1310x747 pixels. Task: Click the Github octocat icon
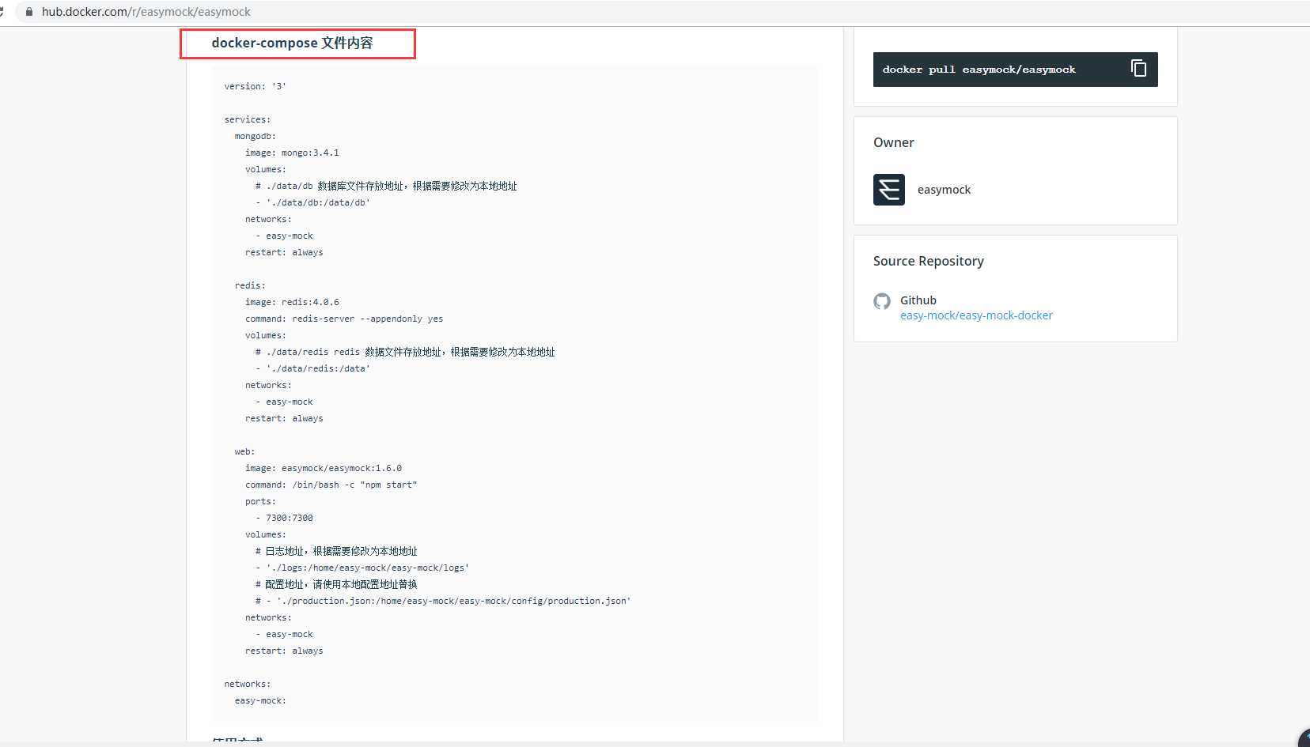pos(882,301)
